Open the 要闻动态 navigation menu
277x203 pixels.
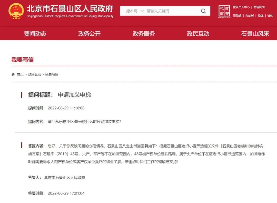pos(35,34)
